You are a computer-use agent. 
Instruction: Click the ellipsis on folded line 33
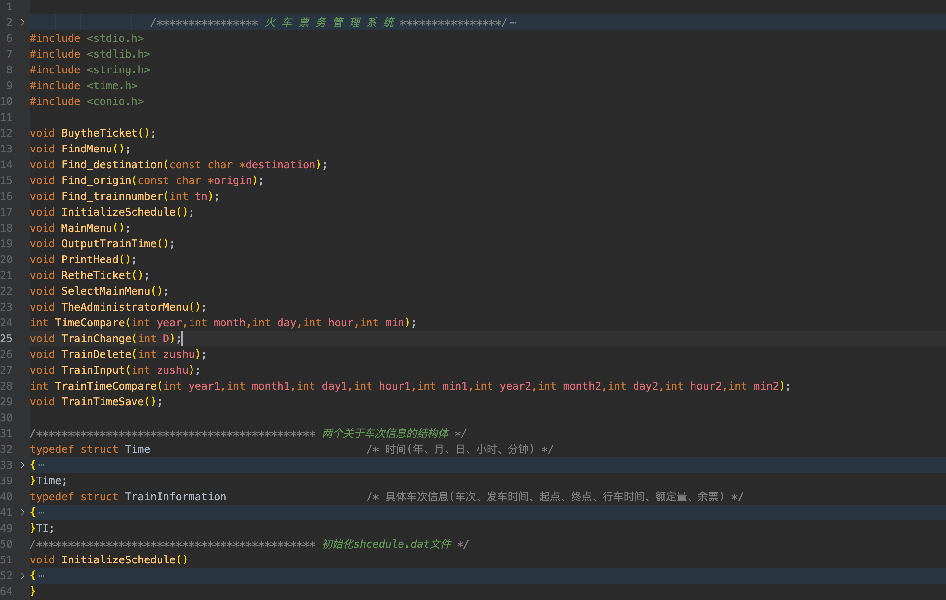pos(41,465)
